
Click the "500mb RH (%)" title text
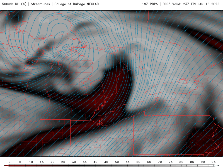click(14, 4)
